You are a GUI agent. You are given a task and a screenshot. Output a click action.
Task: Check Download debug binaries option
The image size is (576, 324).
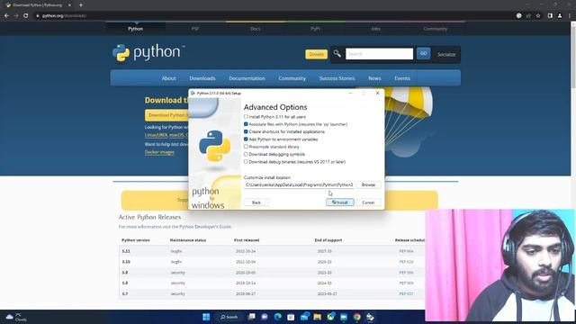(246, 162)
